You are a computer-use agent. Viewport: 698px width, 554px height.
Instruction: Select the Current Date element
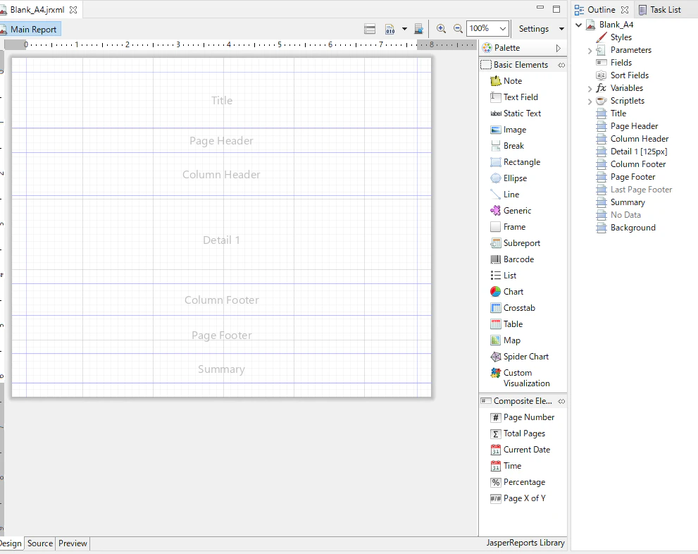click(x=520, y=450)
